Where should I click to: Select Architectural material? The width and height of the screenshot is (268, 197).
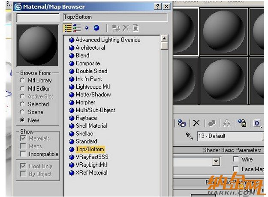(90, 48)
